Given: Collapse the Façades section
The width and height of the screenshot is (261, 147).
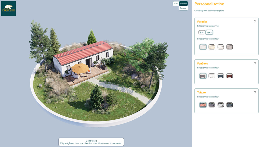Looking at the screenshot, I should (255, 21).
